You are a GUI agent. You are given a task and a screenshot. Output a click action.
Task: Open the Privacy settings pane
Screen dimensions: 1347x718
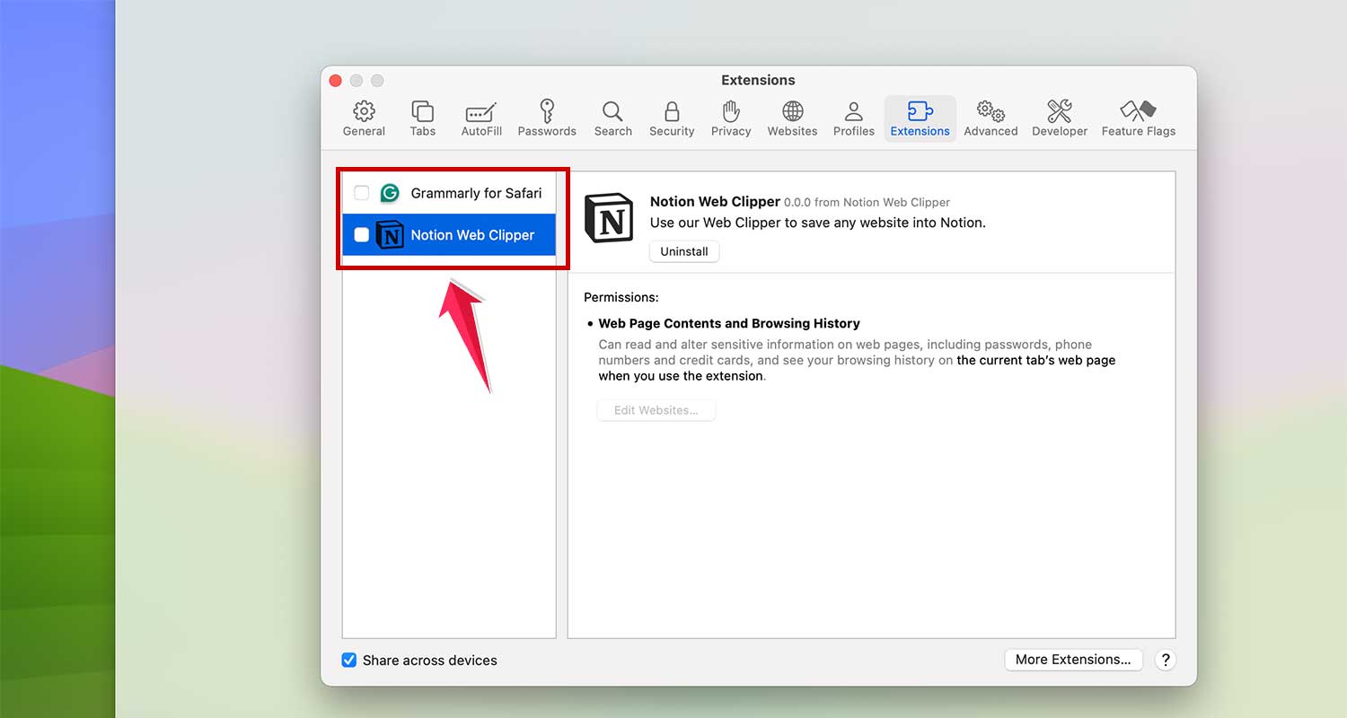(730, 118)
